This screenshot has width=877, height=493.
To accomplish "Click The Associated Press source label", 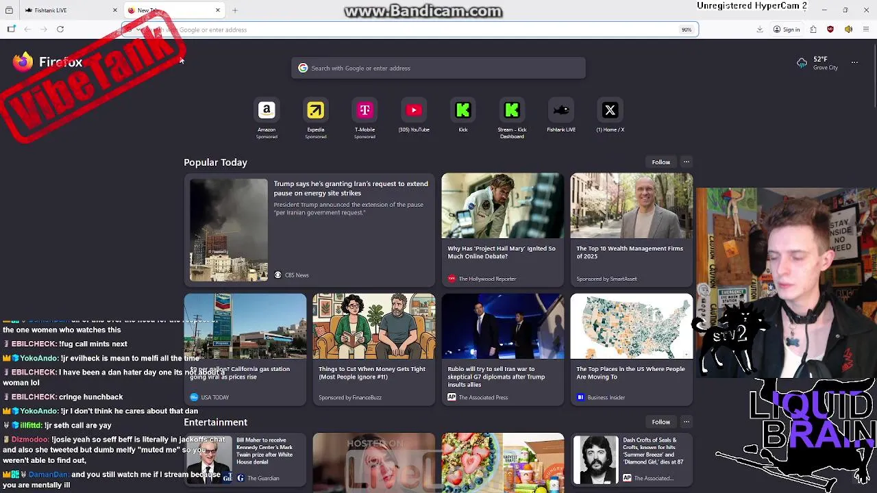I will [x=483, y=397].
